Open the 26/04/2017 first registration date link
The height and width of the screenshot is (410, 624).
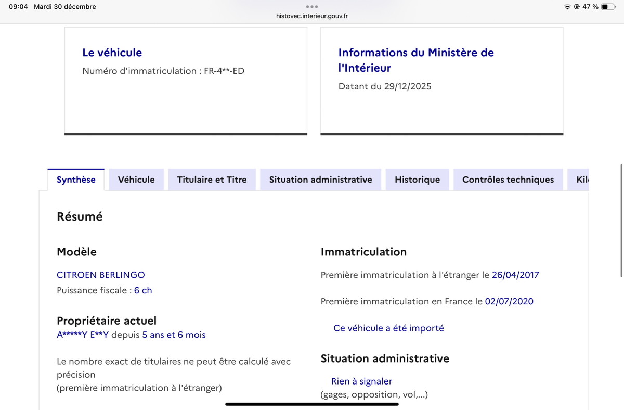click(515, 275)
